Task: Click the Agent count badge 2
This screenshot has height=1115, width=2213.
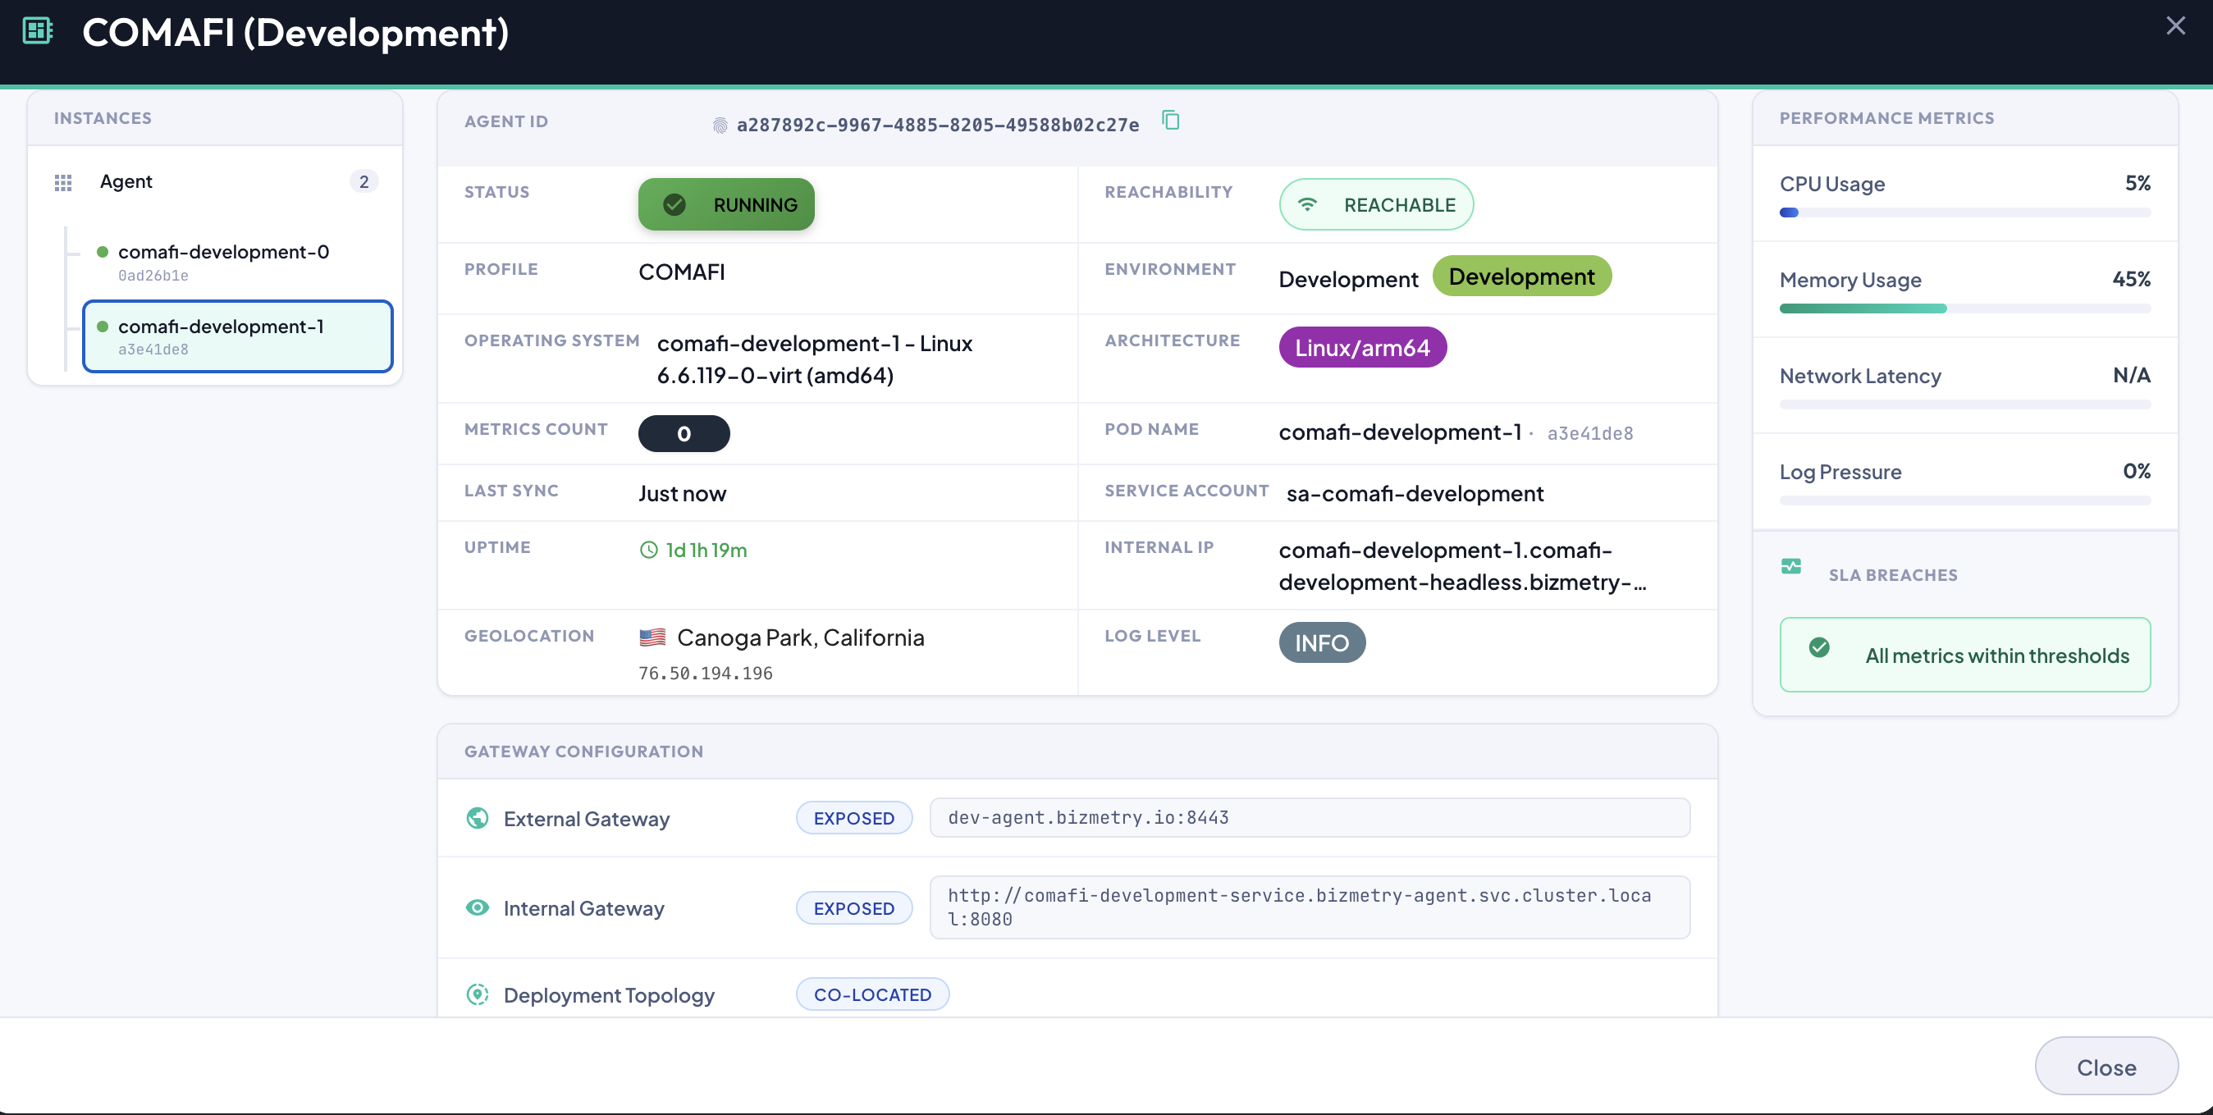Action: tap(363, 181)
